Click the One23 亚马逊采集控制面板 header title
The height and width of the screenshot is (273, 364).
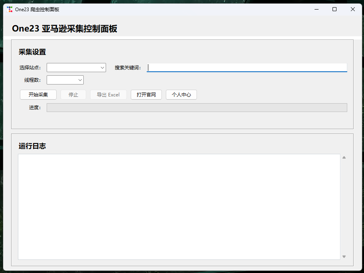tap(65, 29)
